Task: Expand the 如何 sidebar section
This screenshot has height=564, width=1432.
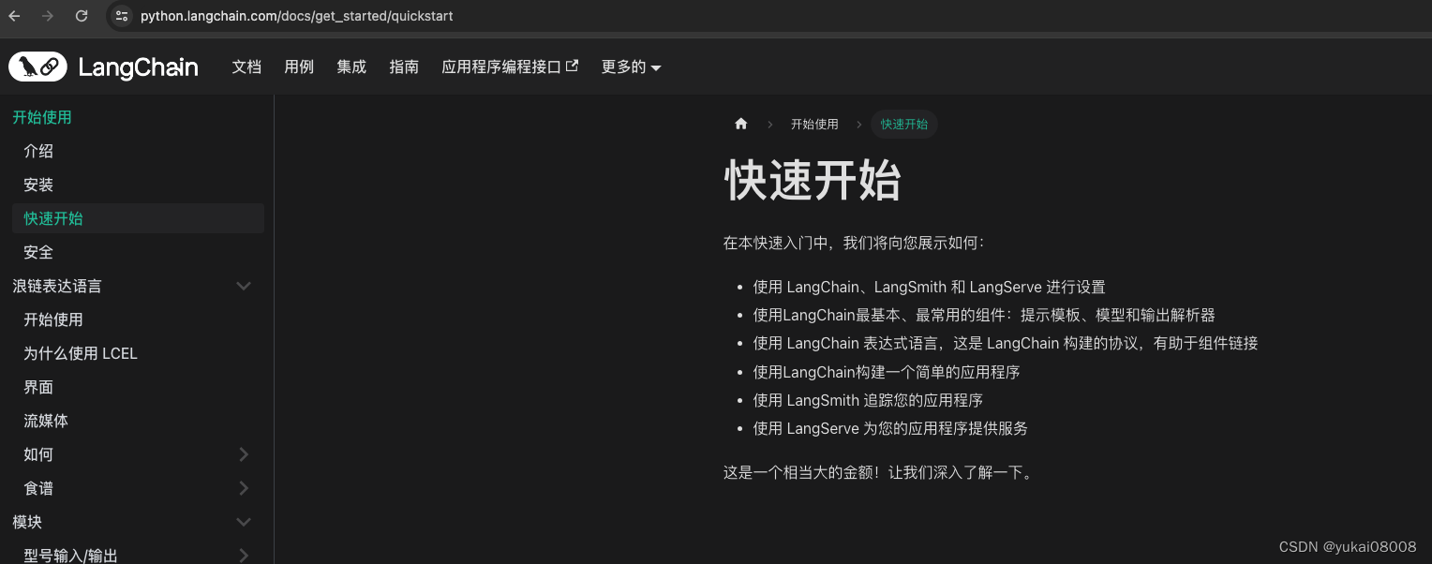Action: click(244, 454)
